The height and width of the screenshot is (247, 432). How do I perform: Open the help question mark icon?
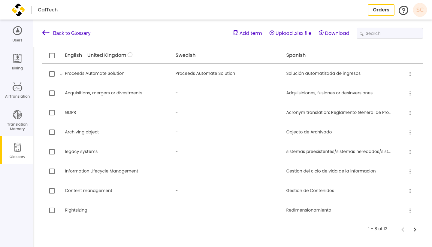tap(403, 10)
